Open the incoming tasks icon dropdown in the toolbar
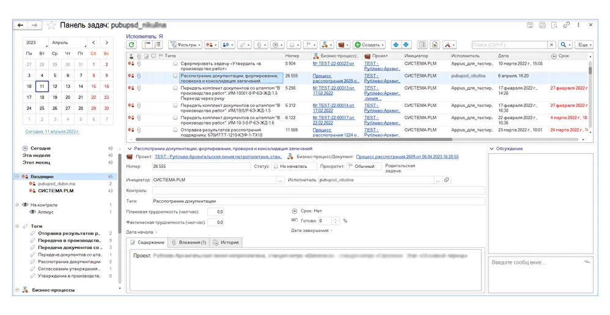The image size is (610, 315). pos(211,45)
